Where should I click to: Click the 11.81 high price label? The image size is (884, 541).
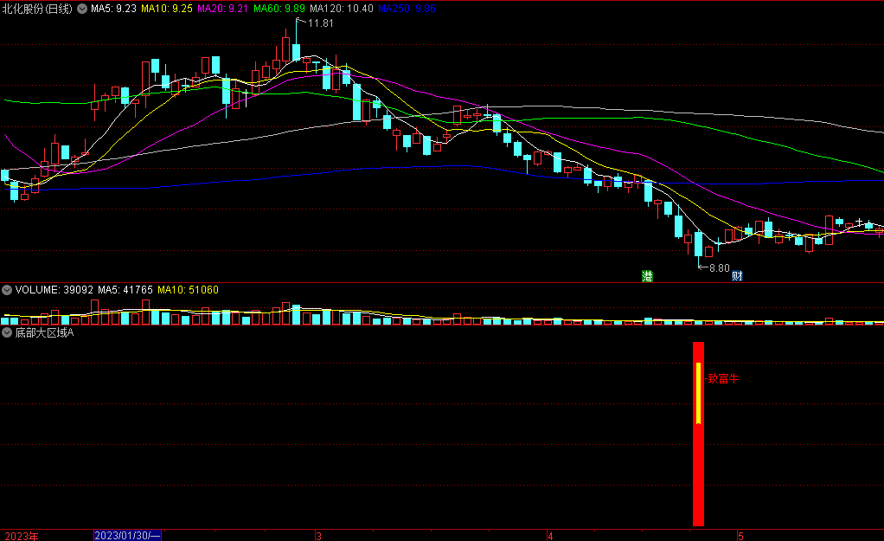[x=320, y=23]
